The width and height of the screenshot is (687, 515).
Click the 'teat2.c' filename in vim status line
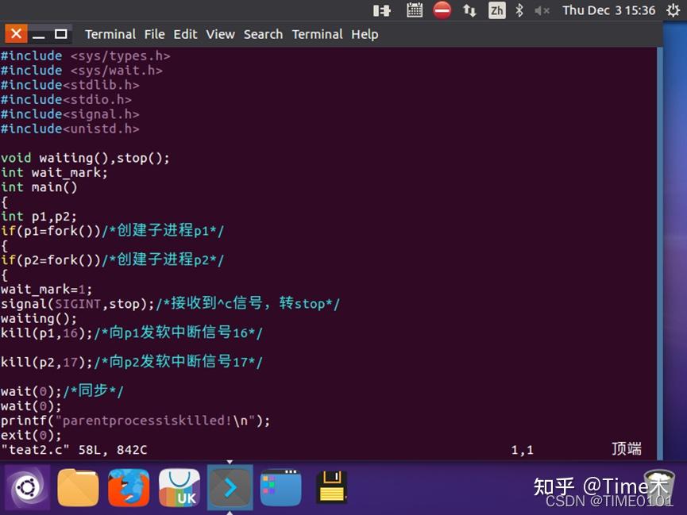pos(30,449)
